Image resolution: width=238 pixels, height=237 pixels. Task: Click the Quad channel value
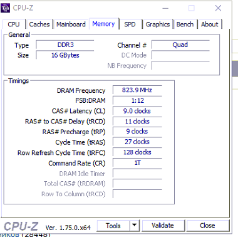[x=180, y=45]
